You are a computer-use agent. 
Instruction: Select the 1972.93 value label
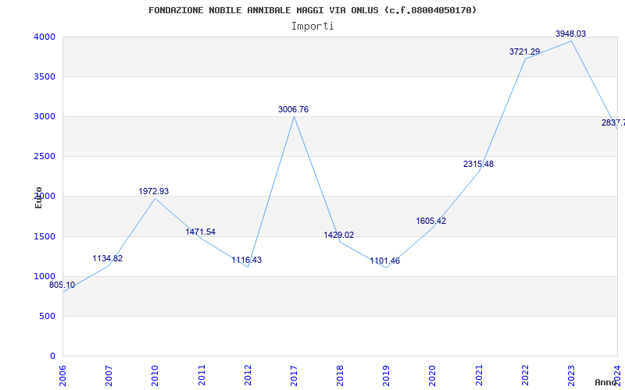[153, 191]
